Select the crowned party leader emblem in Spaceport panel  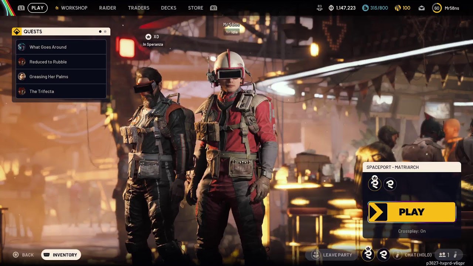(375, 184)
